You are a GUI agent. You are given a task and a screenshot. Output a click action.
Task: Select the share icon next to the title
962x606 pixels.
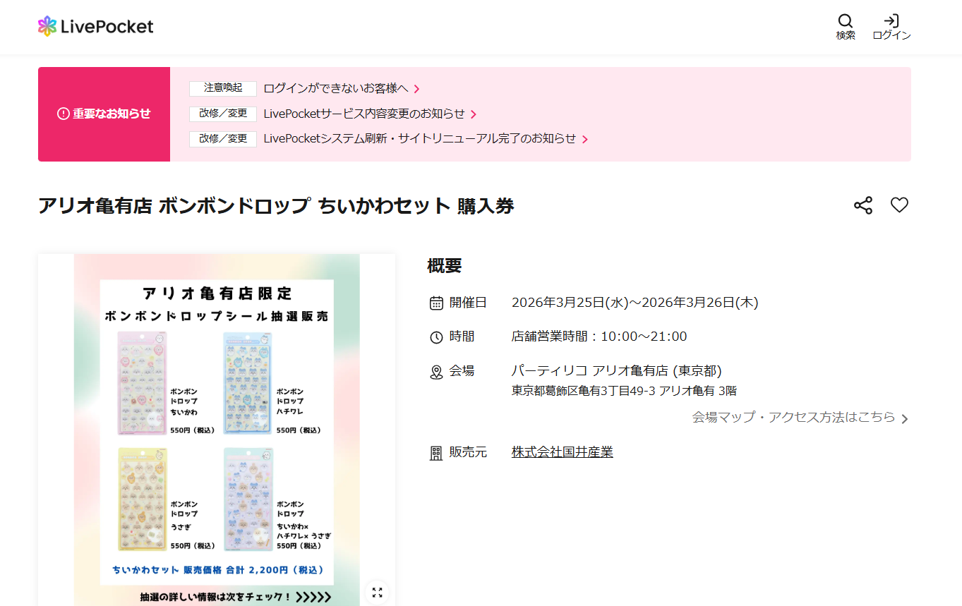(862, 205)
